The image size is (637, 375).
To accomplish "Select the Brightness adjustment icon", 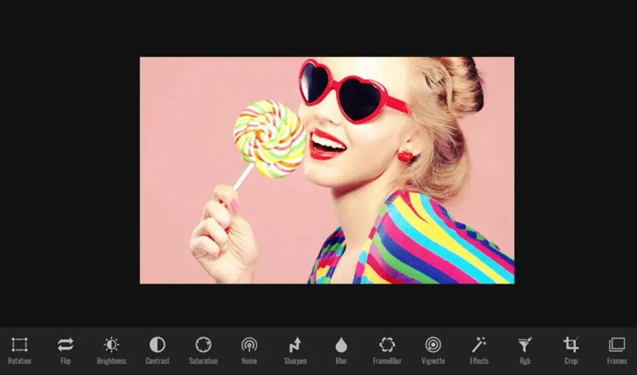I will coord(111,345).
